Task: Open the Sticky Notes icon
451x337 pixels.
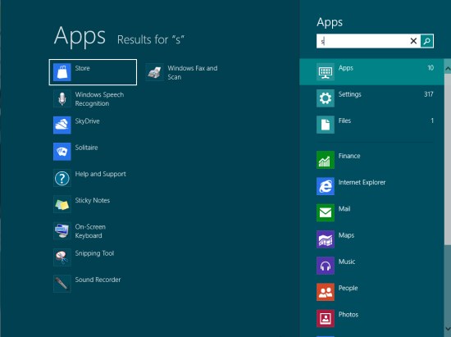Action: pyautogui.click(x=62, y=204)
